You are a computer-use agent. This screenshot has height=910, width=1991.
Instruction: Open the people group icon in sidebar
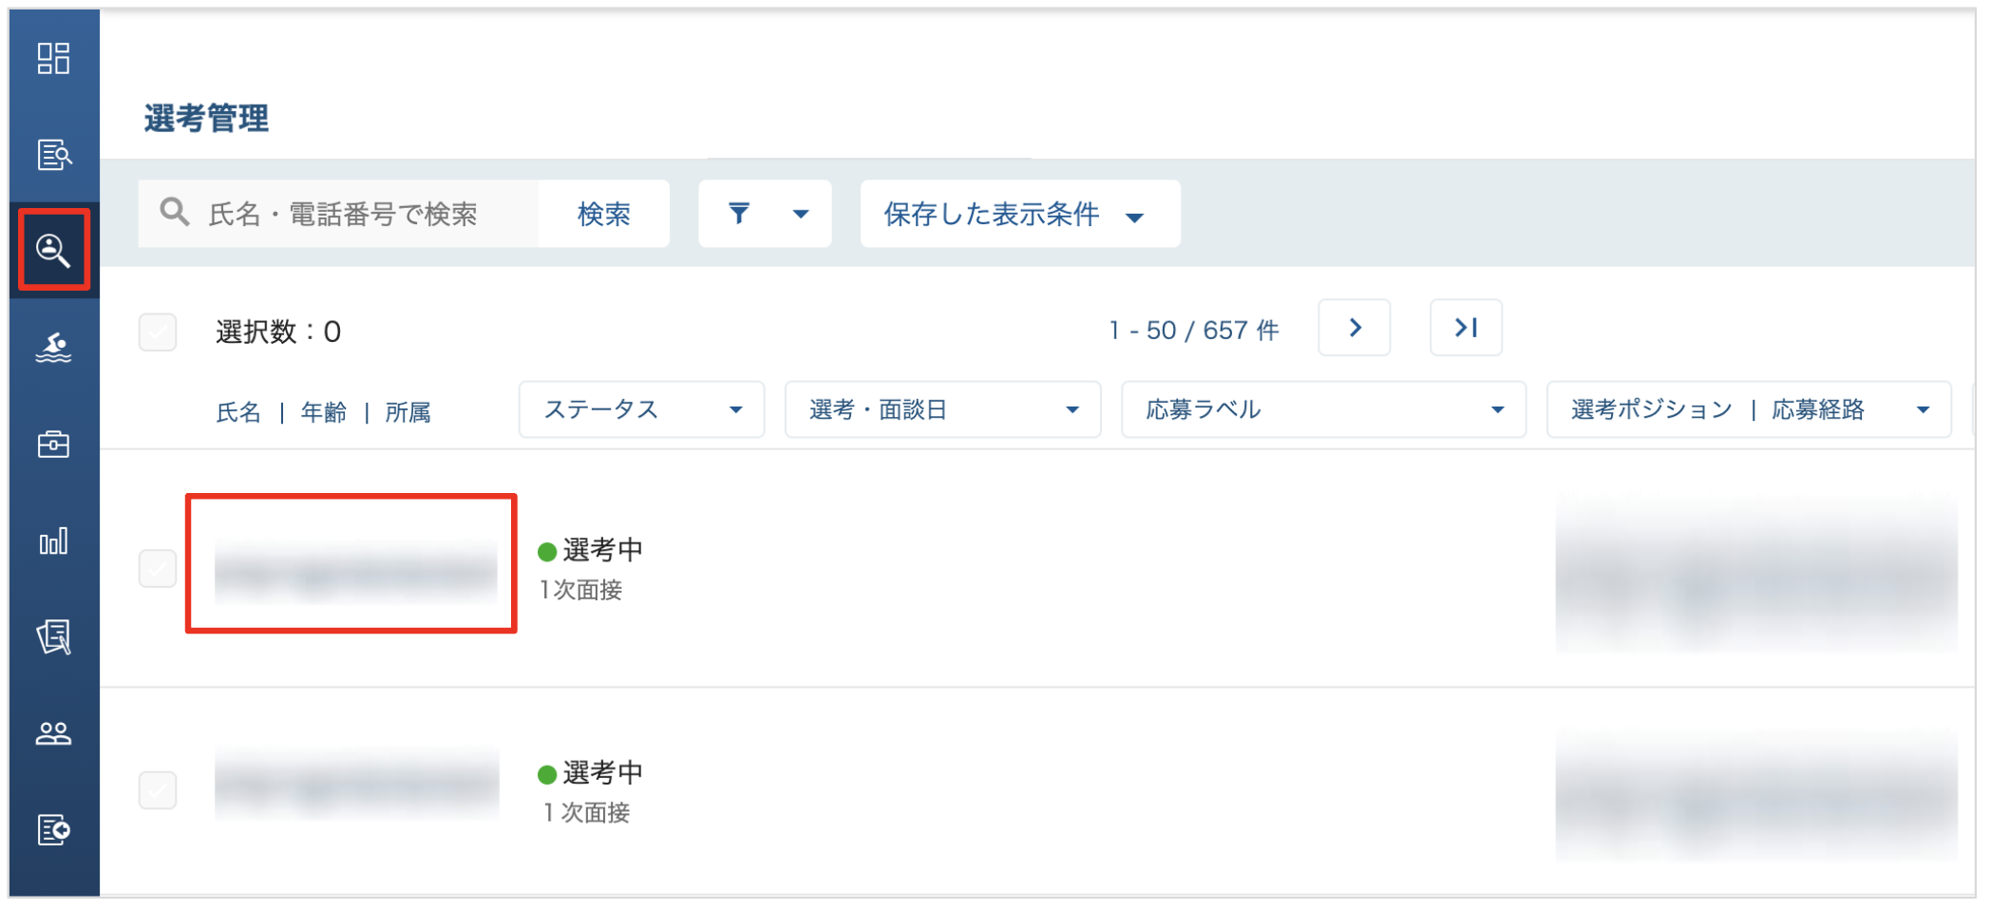pyautogui.click(x=53, y=733)
